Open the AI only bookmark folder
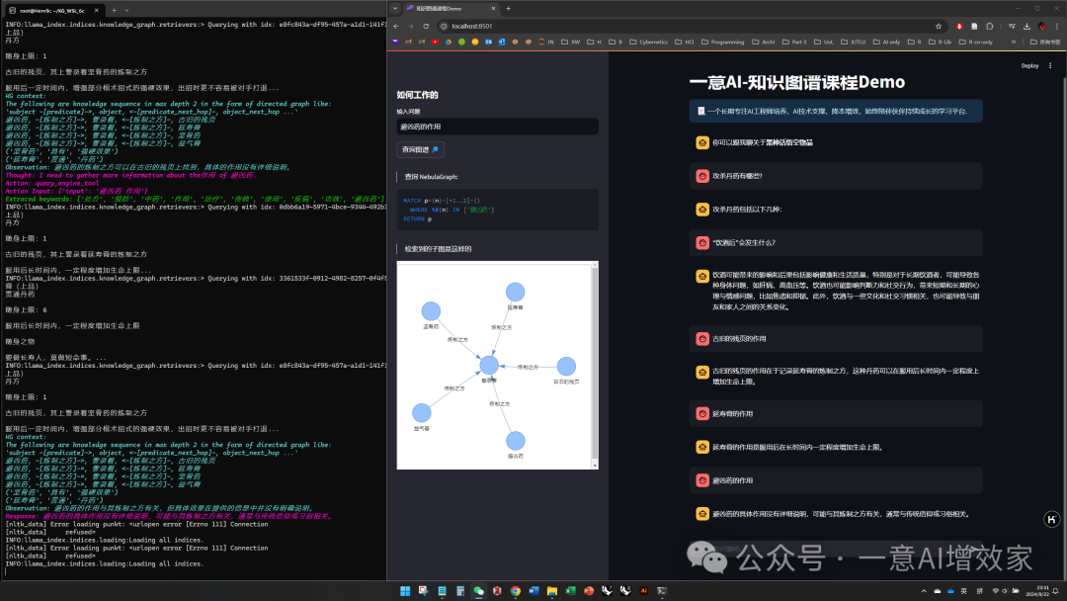This screenshot has width=1067, height=601. coord(886,42)
